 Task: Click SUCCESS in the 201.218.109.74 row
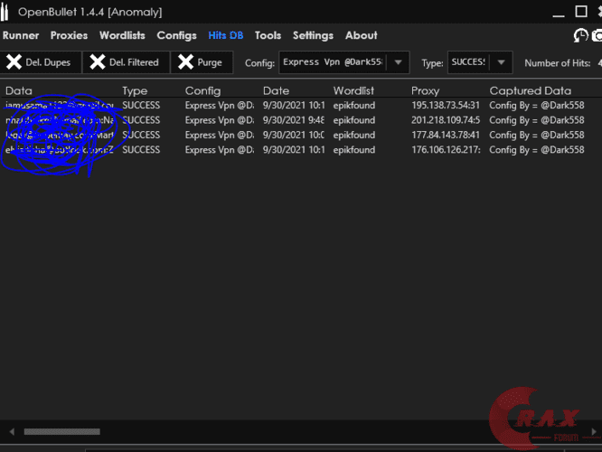coord(141,120)
